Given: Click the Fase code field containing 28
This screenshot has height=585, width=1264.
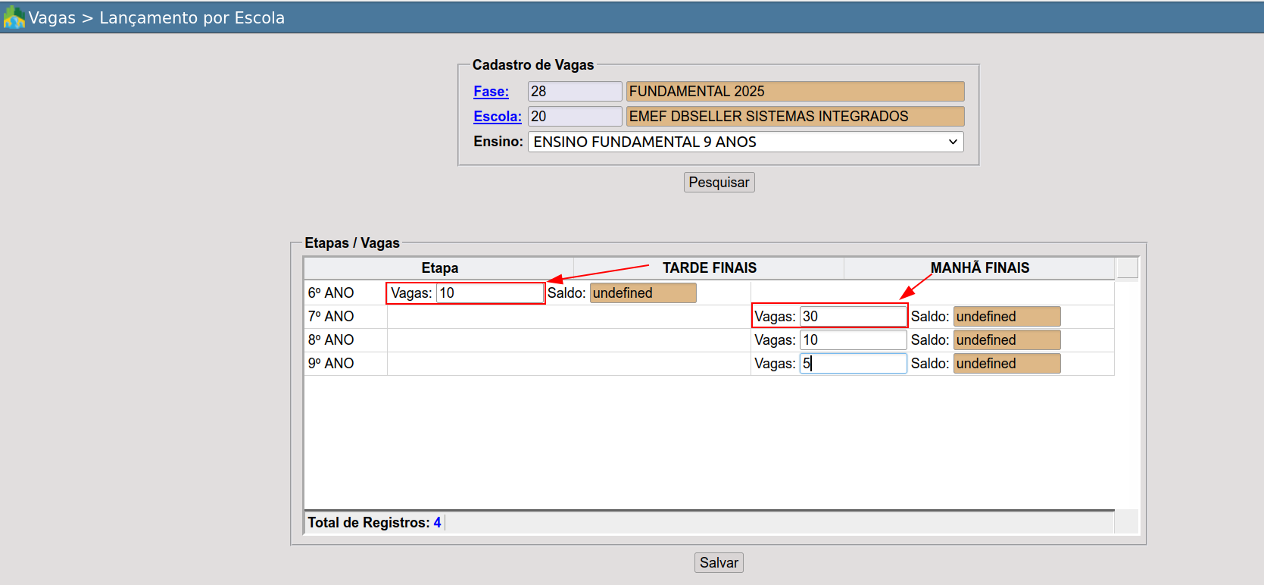Looking at the screenshot, I should click(574, 92).
